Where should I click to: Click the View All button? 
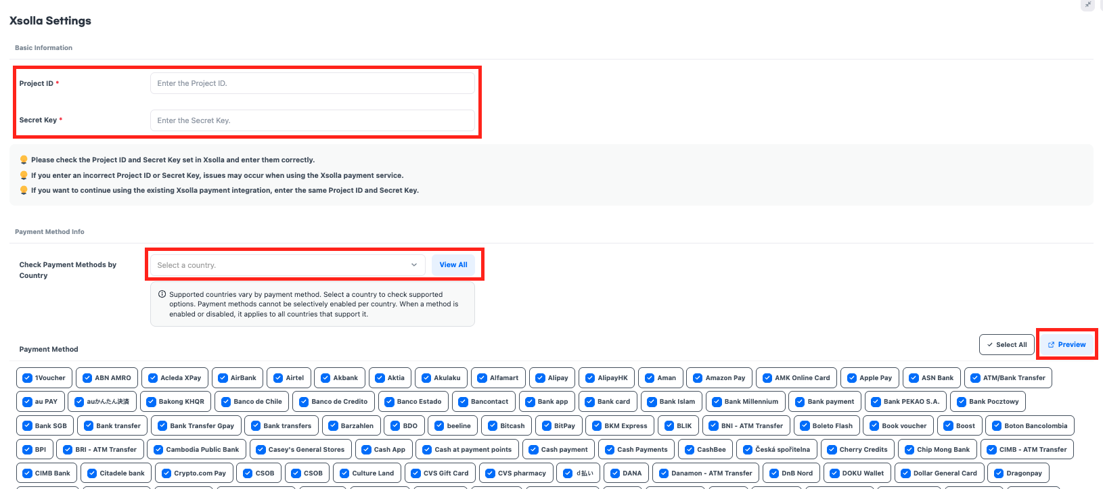(x=453, y=265)
